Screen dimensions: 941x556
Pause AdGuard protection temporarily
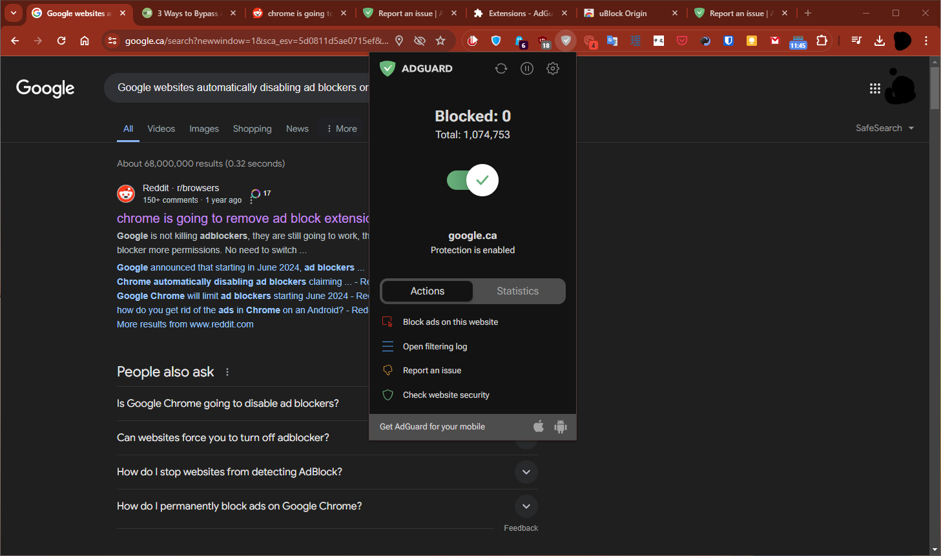tap(527, 68)
